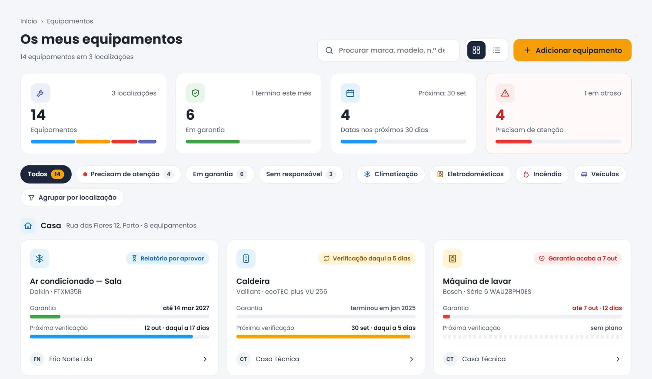Add a new equipment
Screen dimensions: 652x379
tap(572, 50)
